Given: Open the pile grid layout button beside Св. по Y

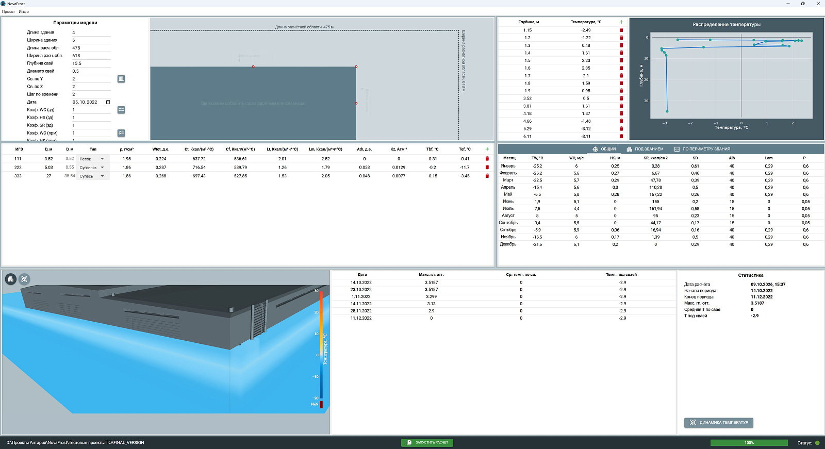Looking at the screenshot, I should 121,79.
